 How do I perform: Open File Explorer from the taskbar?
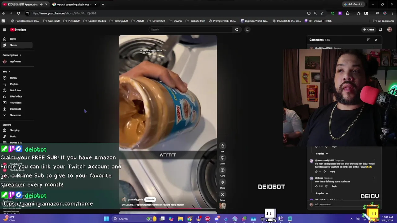pyautogui.click(x=180, y=219)
